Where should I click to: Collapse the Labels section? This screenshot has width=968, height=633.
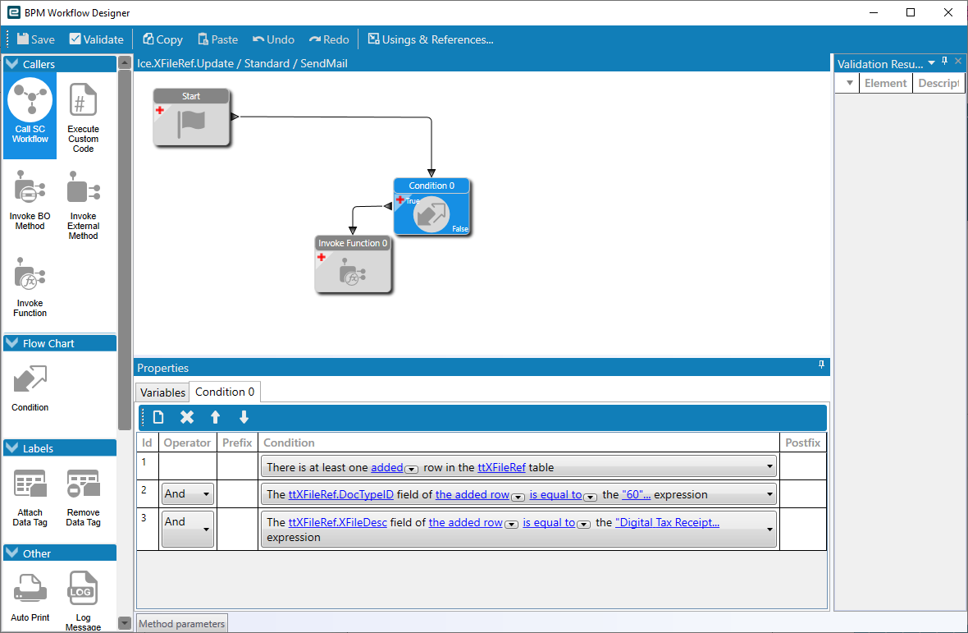pos(11,447)
